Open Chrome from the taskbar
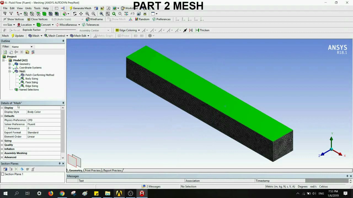This screenshot has height=198, width=353. click(x=62, y=193)
